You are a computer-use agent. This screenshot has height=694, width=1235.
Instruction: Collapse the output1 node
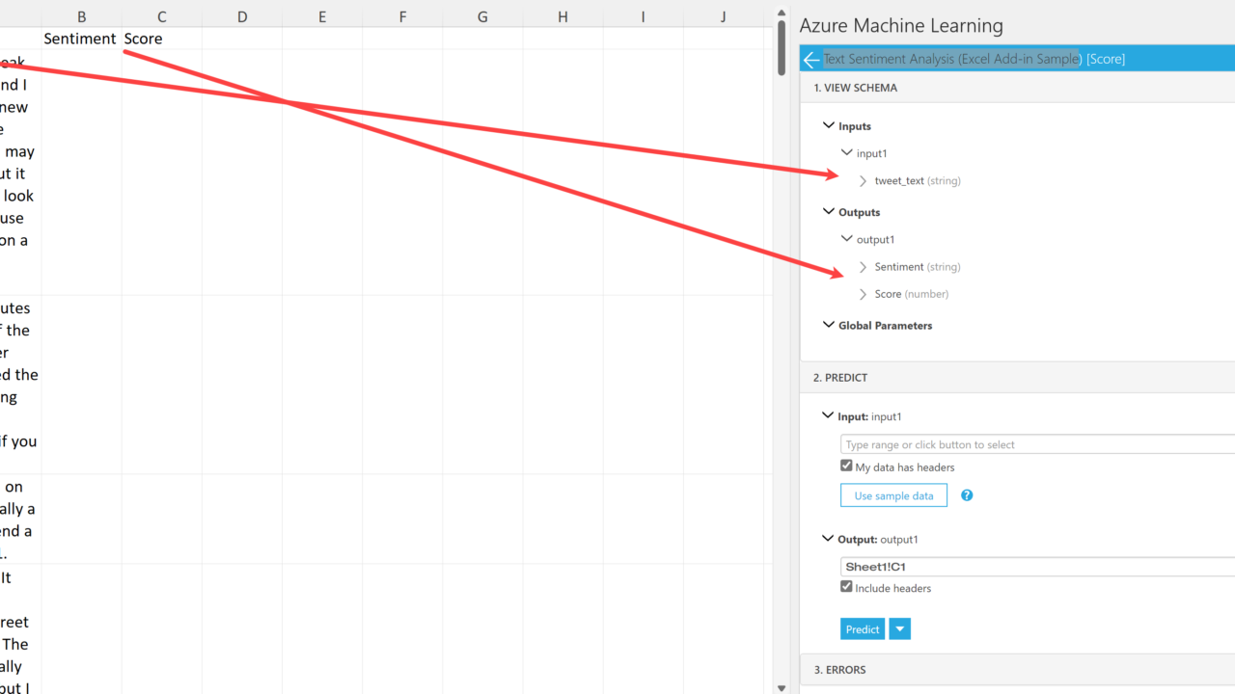847,238
